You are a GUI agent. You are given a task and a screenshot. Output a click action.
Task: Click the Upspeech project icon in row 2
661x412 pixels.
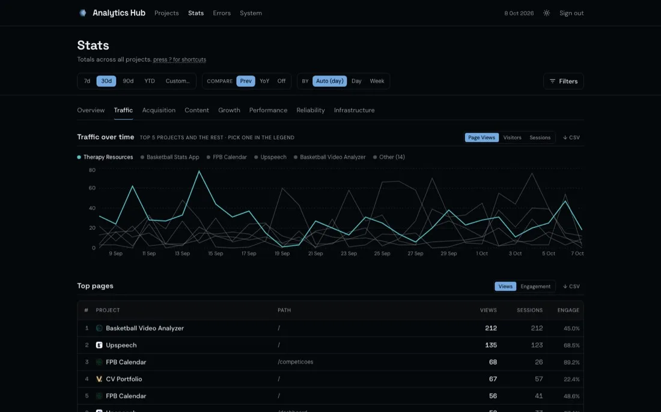(99, 345)
